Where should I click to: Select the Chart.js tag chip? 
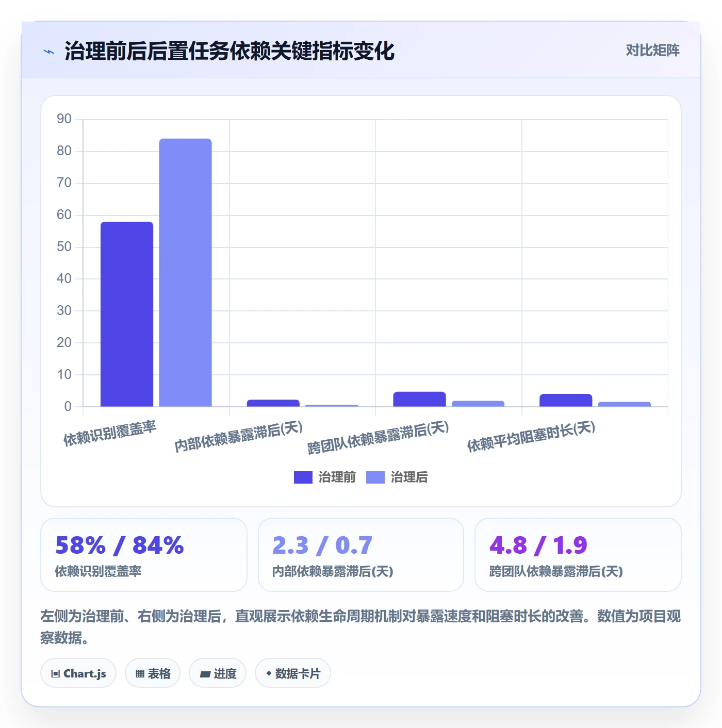coord(78,673)
